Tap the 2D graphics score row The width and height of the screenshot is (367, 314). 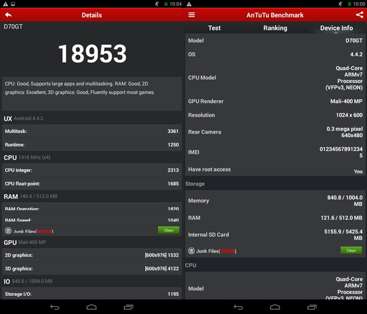pos(91,255)
